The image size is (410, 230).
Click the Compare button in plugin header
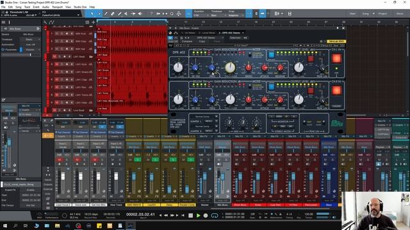coord(186,41)
